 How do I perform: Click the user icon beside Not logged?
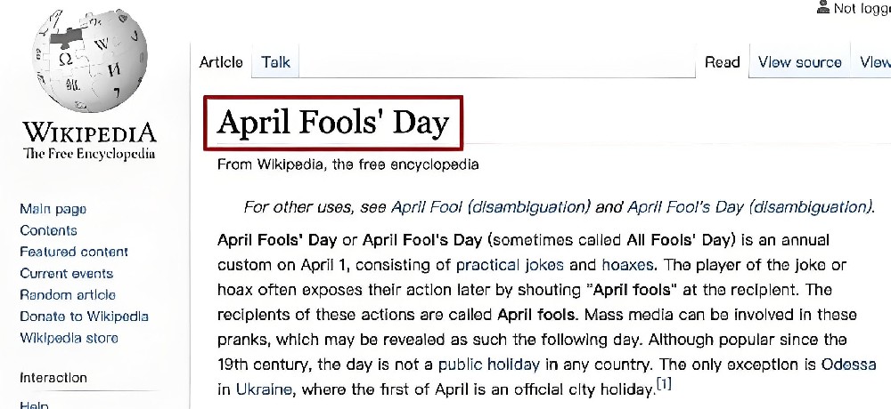pyautogui.click(x=822, y=7)
